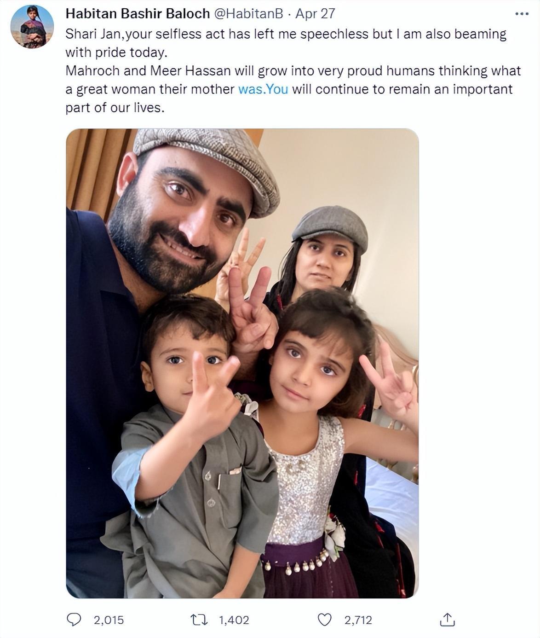
Task: Click the 2,015 replies count
Action: point(109,620)
